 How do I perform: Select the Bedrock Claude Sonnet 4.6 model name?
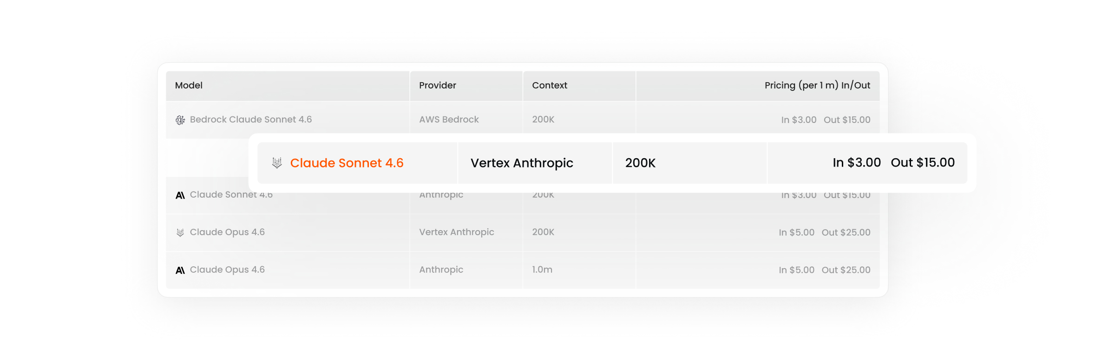click(x=251, y=119)
